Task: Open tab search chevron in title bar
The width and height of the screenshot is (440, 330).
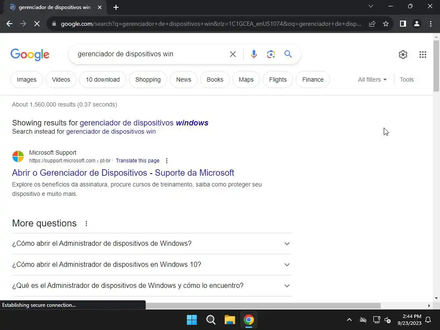Action: click(x=371, y=6)
